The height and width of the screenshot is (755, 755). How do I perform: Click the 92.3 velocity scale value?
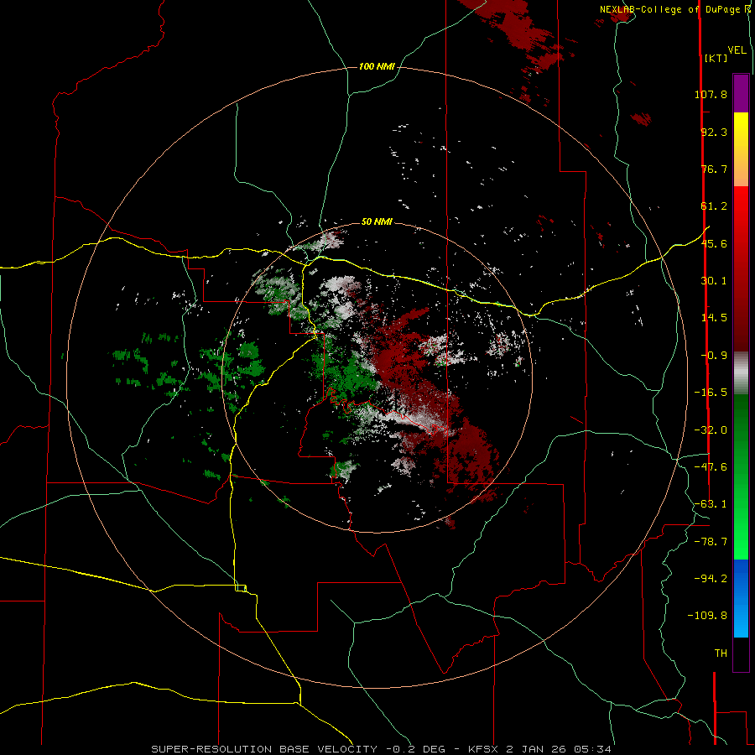pos(714,132)
